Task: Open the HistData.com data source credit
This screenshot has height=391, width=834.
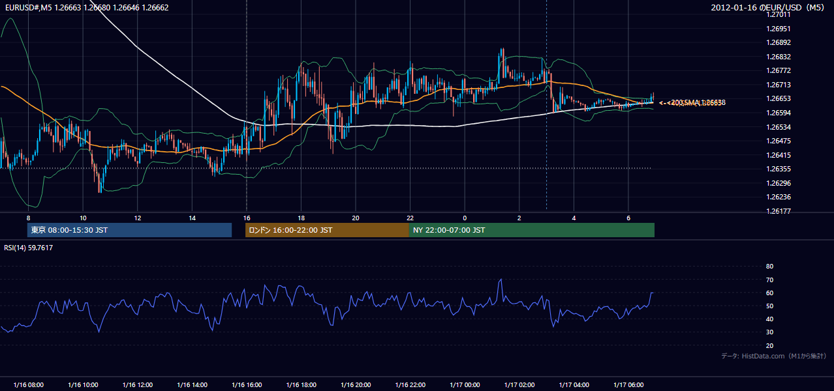Action: (x=774, y=356)
